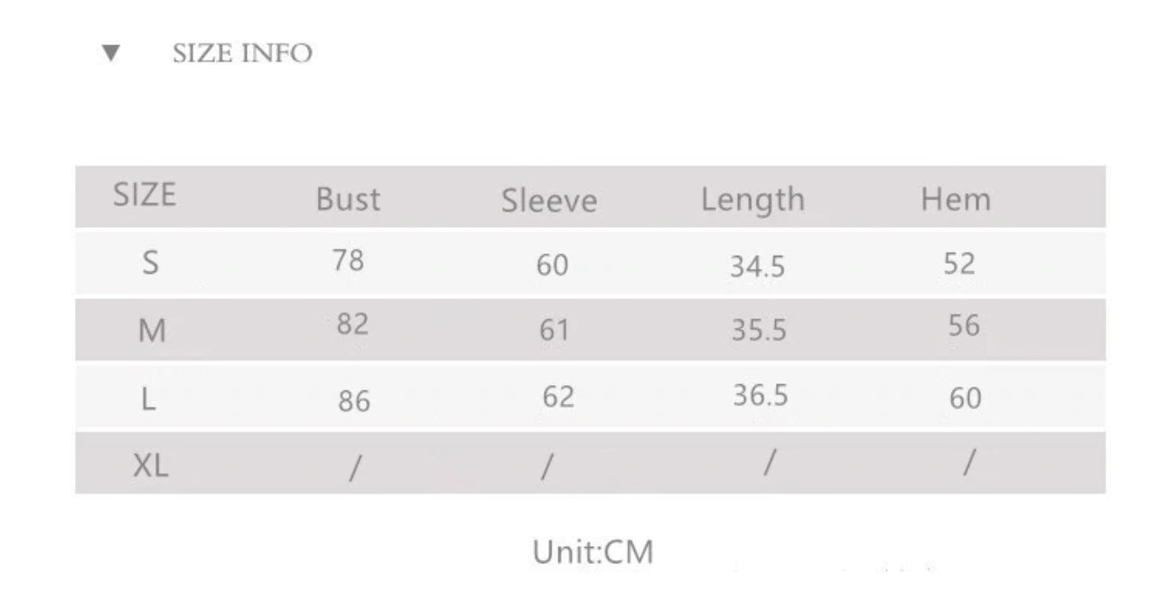Select the S size row label

click(x=150, y=263)
